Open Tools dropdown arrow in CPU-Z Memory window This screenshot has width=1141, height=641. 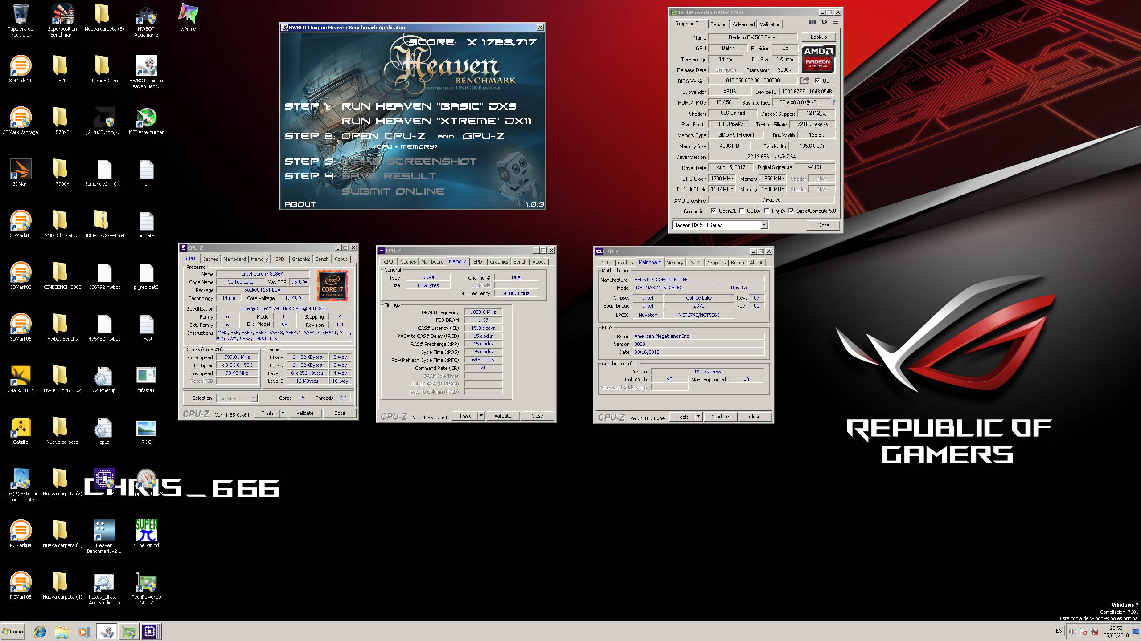point(481,416)
